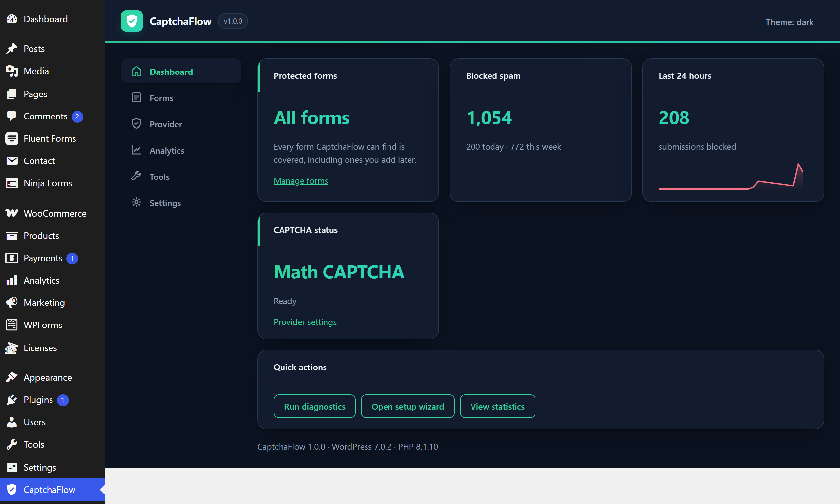Click the Payments notification badge

tap(72, 259)
